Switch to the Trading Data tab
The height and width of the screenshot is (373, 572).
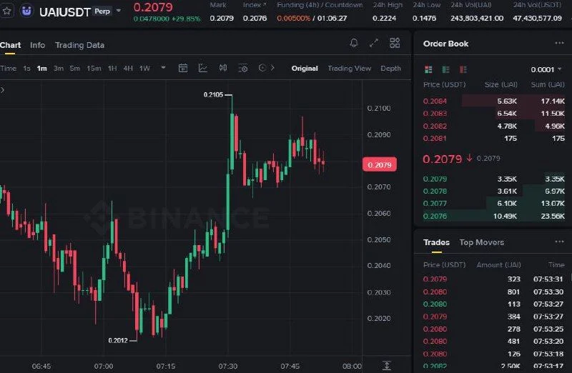click(79, 45)
